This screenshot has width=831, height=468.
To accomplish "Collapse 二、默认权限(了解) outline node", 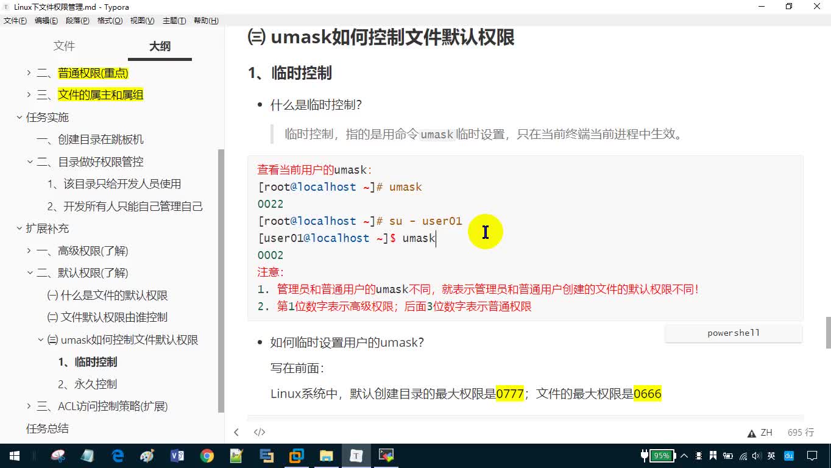I will (30, 273).
